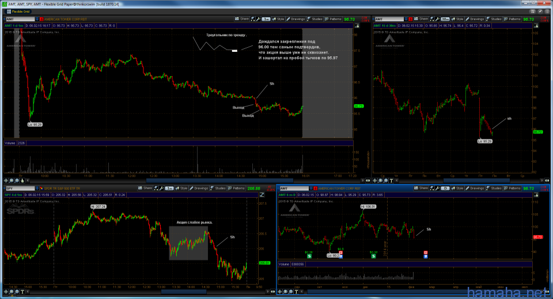
Task: Click quick time frames icon on AMT 30m chart
Action: point(432,19)
